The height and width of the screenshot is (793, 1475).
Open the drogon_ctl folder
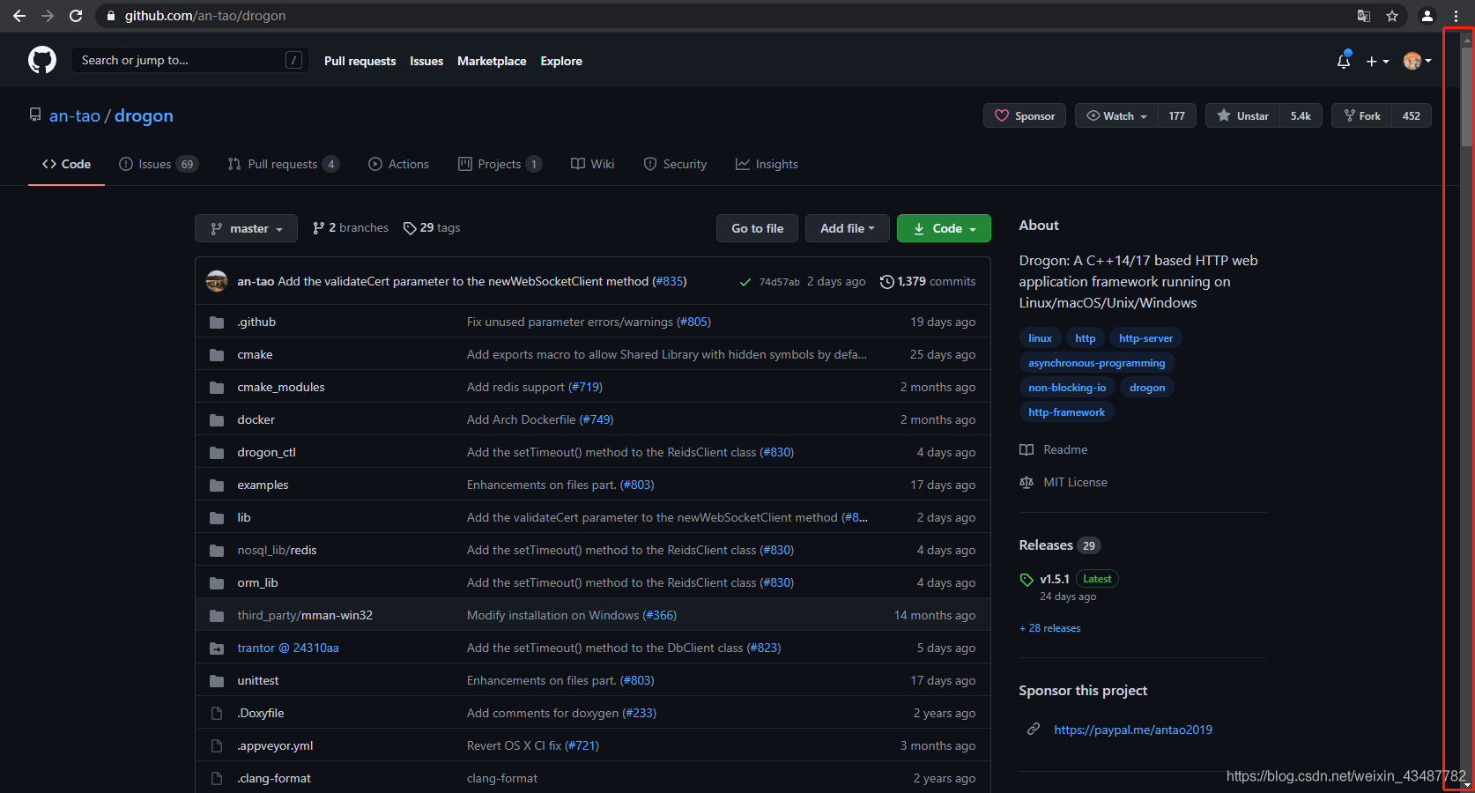pyautogui.click(x=266, y=452)
